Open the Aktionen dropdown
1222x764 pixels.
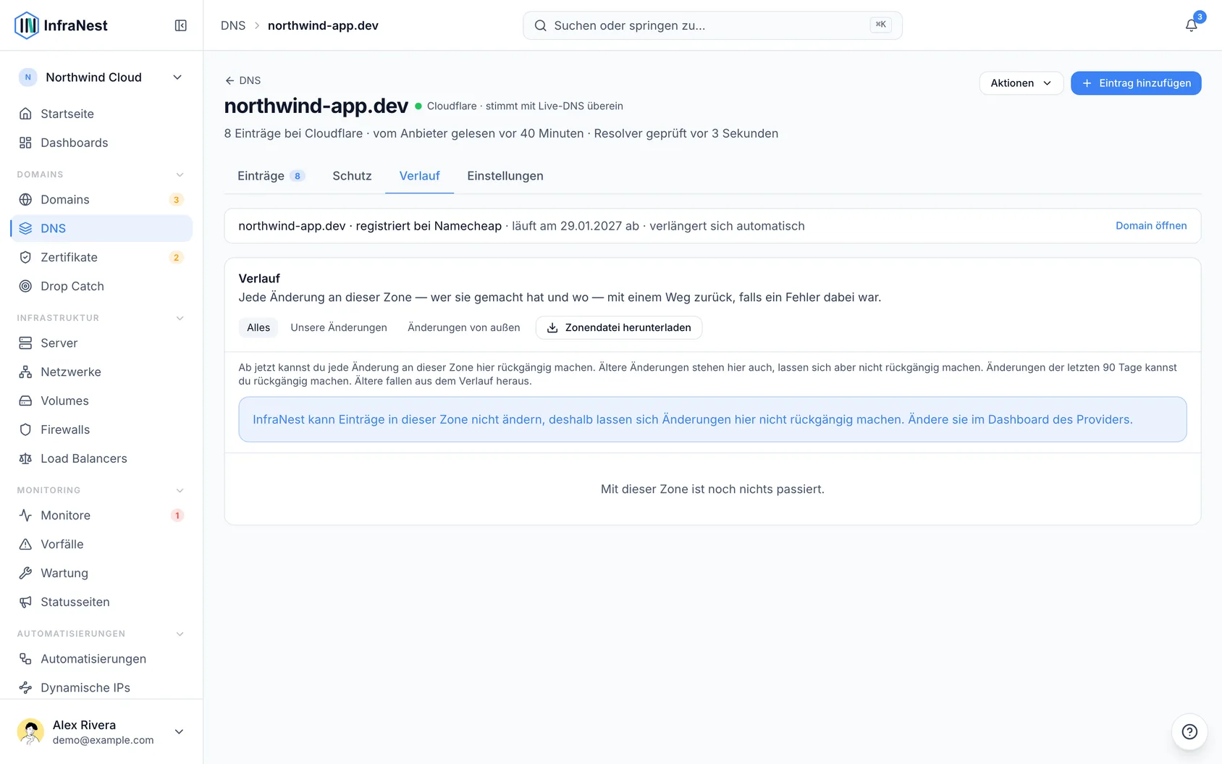point(1021,83)
